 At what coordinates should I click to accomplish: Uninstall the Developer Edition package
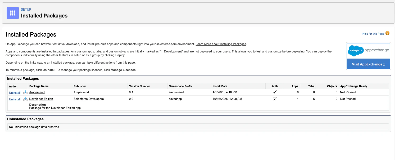[x=15, y=99]
